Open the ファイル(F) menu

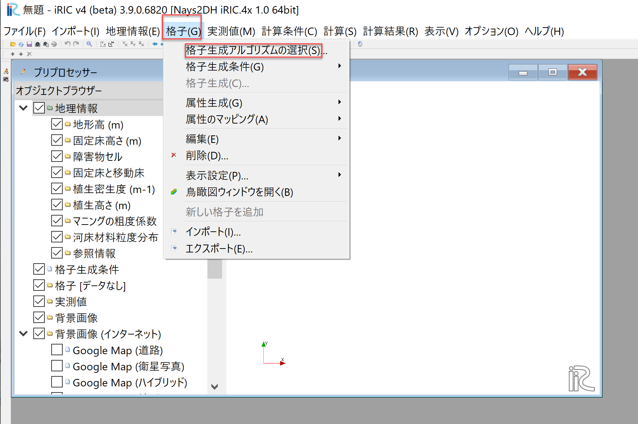point(24,32)
